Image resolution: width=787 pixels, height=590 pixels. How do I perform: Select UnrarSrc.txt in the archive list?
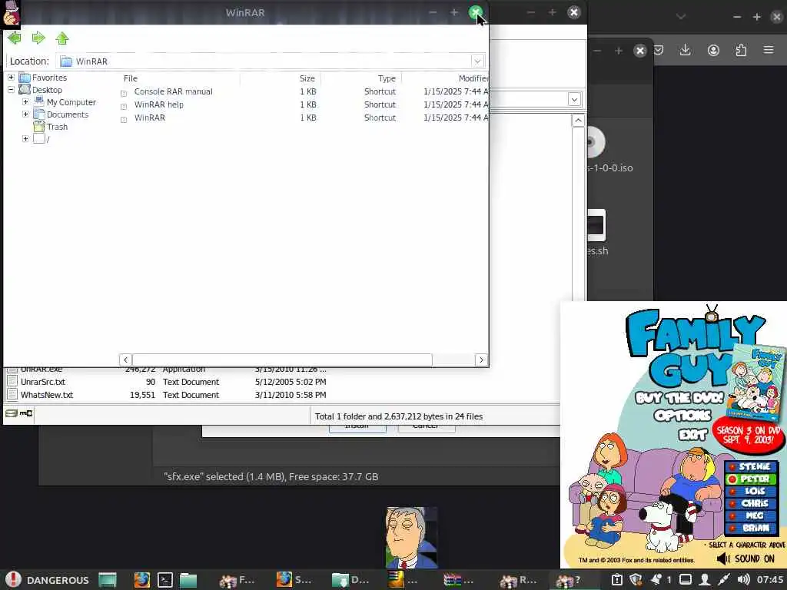pos(43,382)
